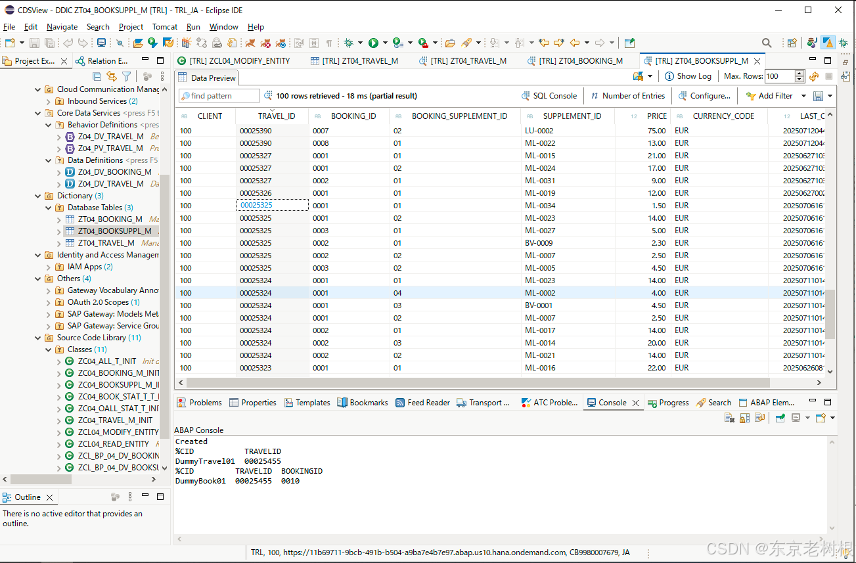Collapse the Database Tables tree node
The width and height of the screenshot is (856, 563).
[47, 207]
